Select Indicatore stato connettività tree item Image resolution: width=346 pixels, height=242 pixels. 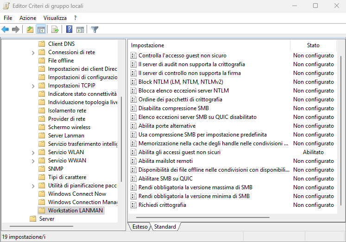pos(82,94)
